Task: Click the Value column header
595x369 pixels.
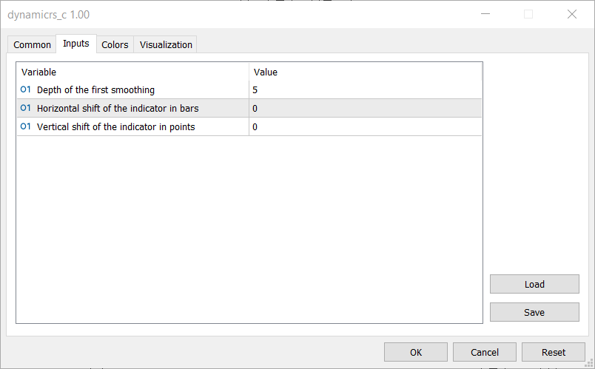Action: (366, 72)
